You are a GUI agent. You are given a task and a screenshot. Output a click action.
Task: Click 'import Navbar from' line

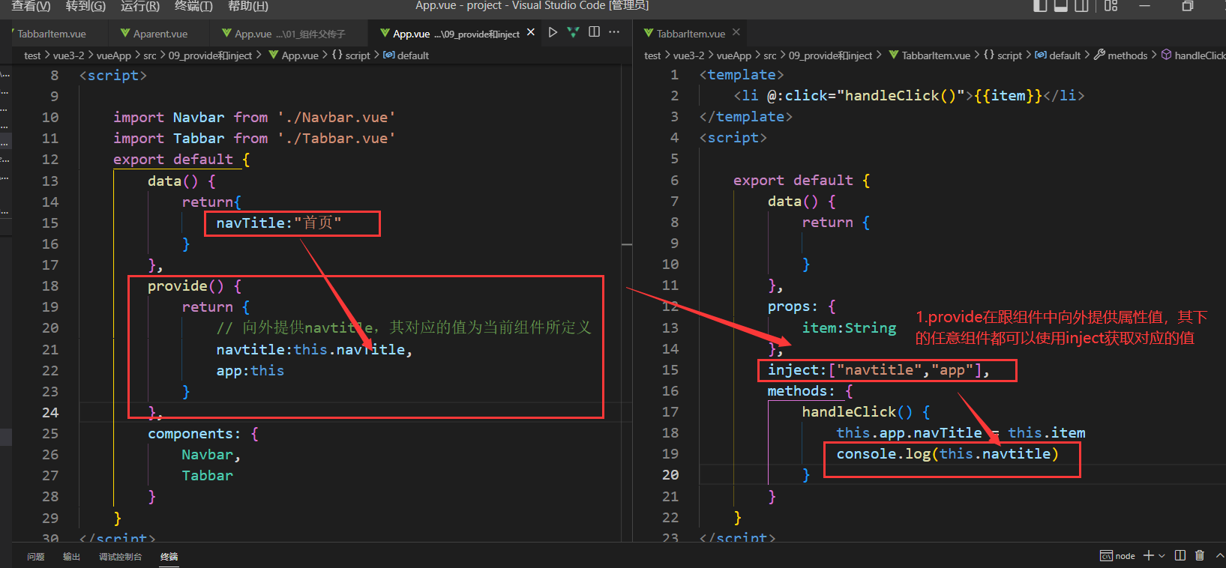tap(254, 117)
